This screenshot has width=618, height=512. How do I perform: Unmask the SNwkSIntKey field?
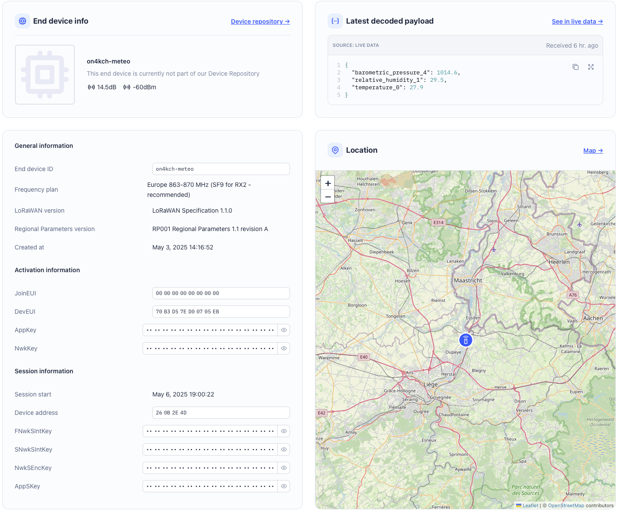click(x=283, y=449)
